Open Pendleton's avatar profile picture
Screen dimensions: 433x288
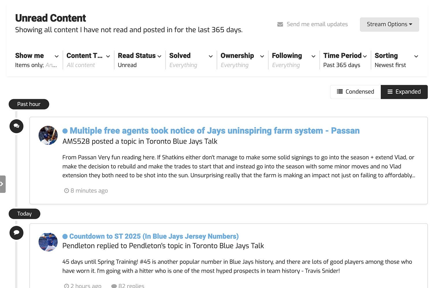tap(48, 242)
